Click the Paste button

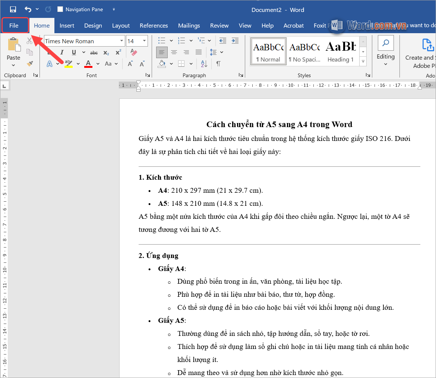13,49
